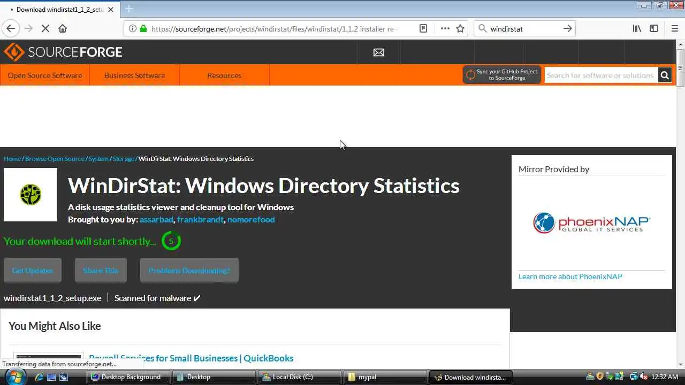This screenshot has height=385, width=685.
Task: Open a new tab with plus
Action: (128, 9)
